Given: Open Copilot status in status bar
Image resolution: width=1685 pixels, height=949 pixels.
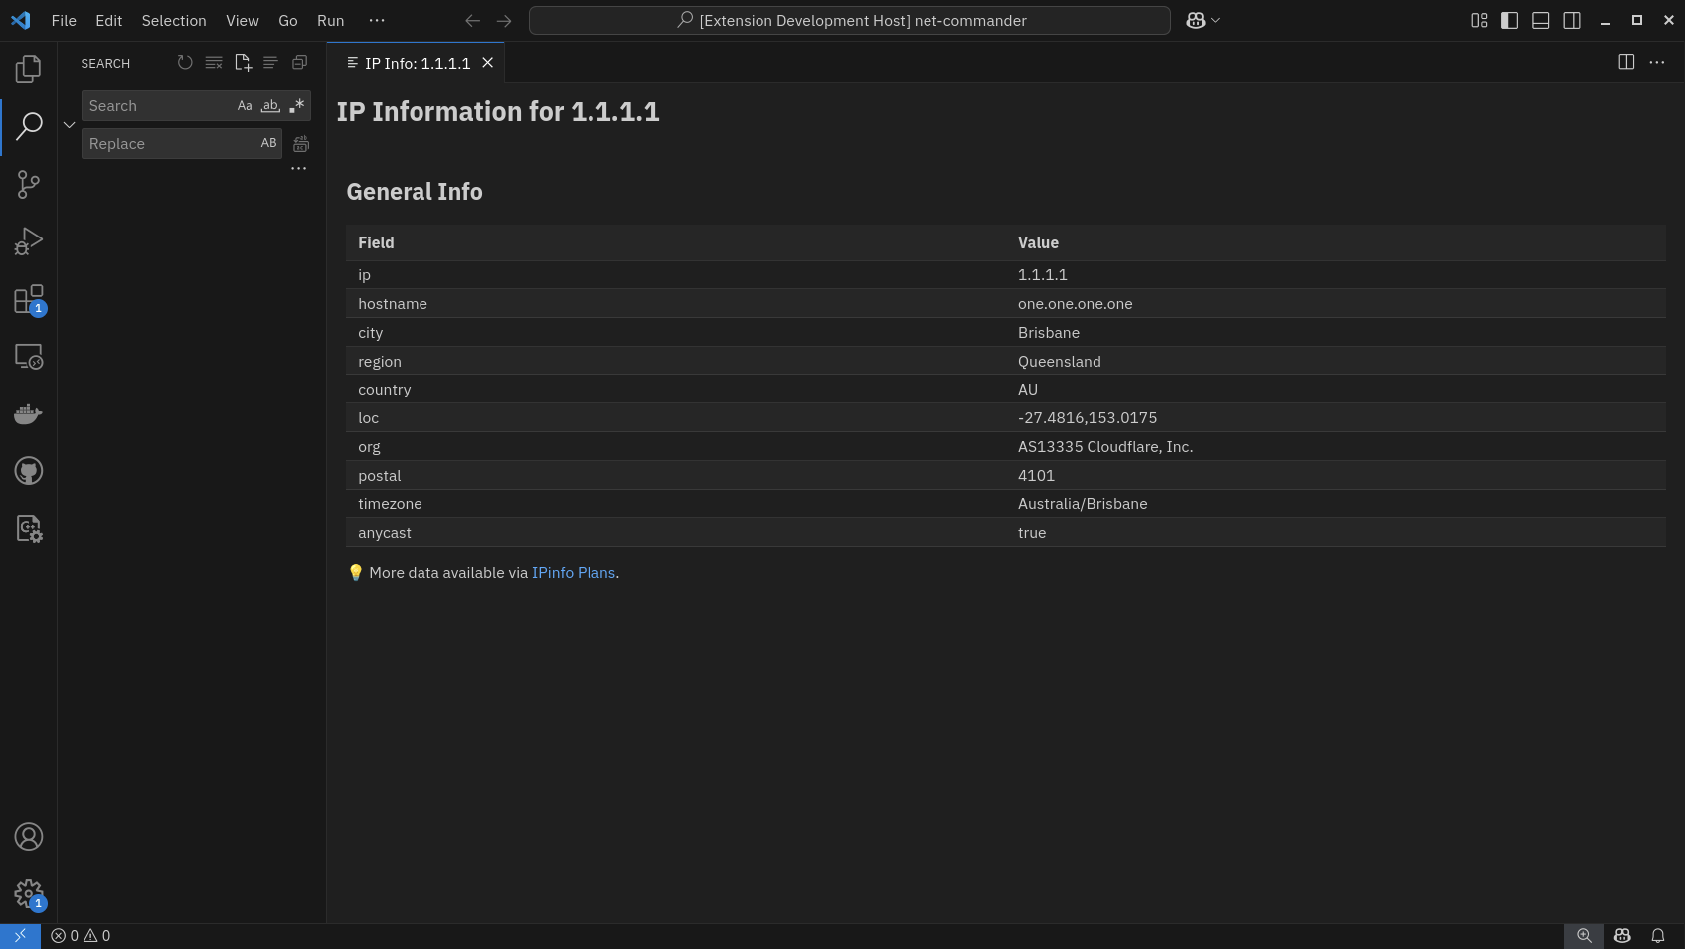Looking at the screenshot, I should pyautogui.click(x=1622, y=936).
